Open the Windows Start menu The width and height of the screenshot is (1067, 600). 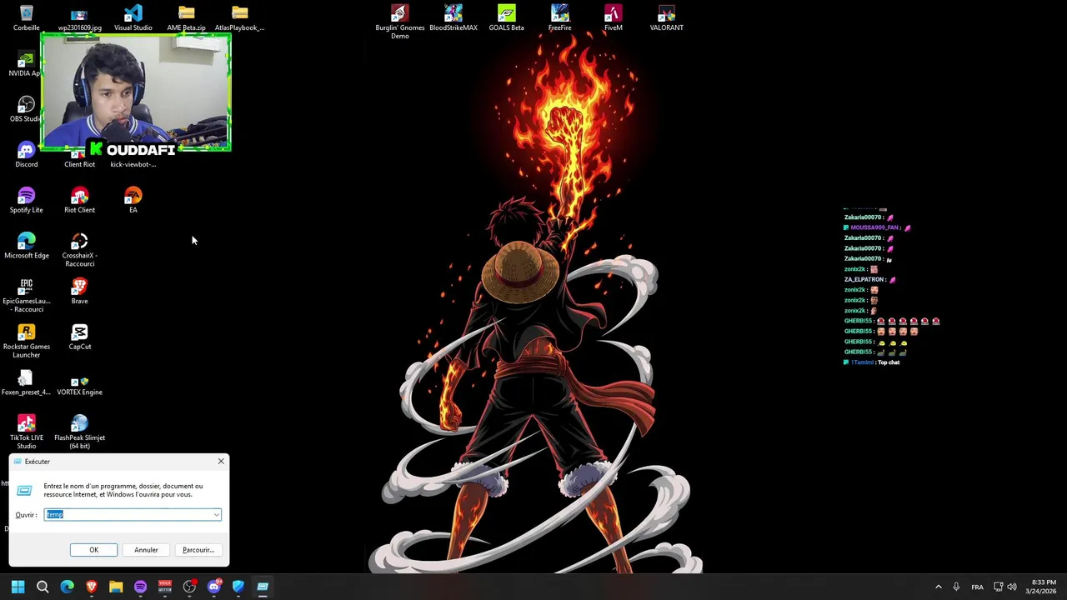(x=18, y=587)
